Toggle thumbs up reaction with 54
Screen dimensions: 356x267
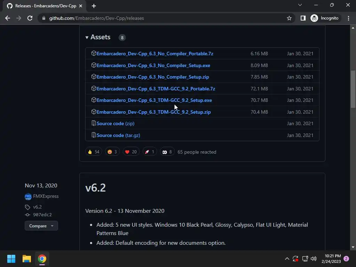tap(94, 152)
